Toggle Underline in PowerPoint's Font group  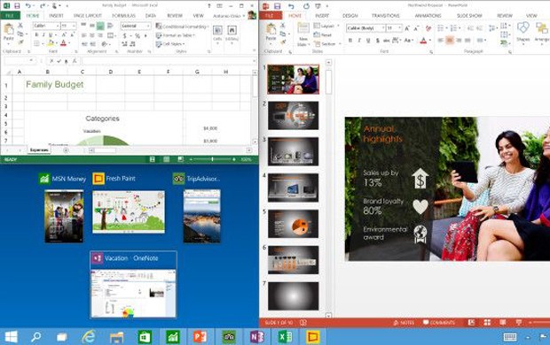(x=368, y=41)
